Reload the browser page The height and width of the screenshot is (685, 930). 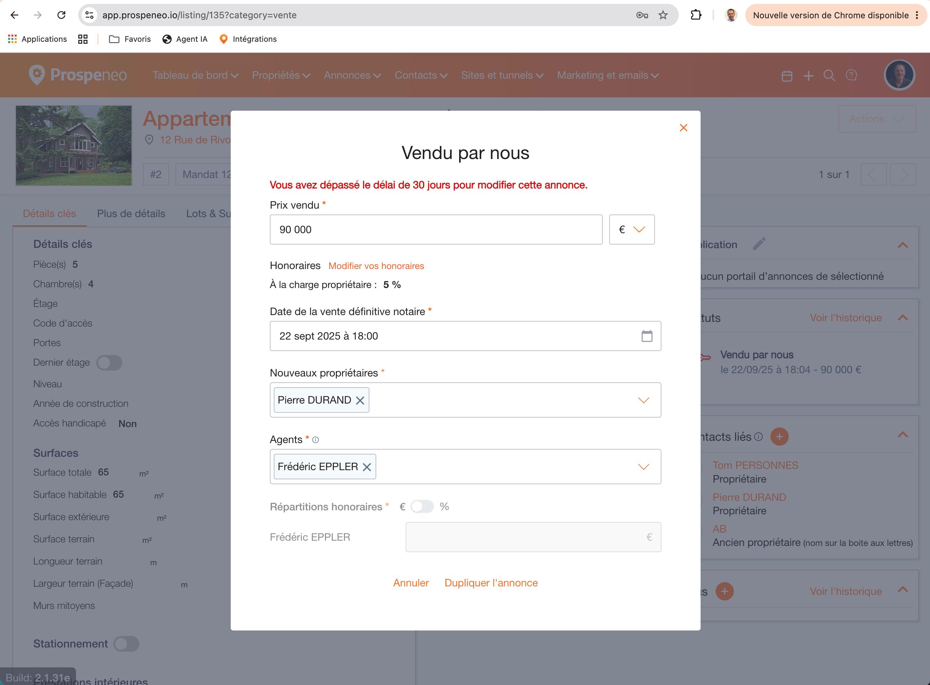[x=61, y=15]
